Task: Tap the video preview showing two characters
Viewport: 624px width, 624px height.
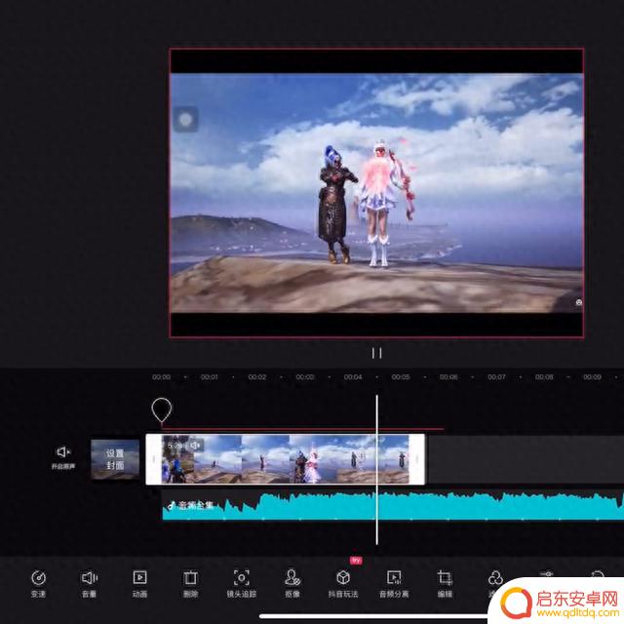Action: pyautogui.click(x=376, y=193)
